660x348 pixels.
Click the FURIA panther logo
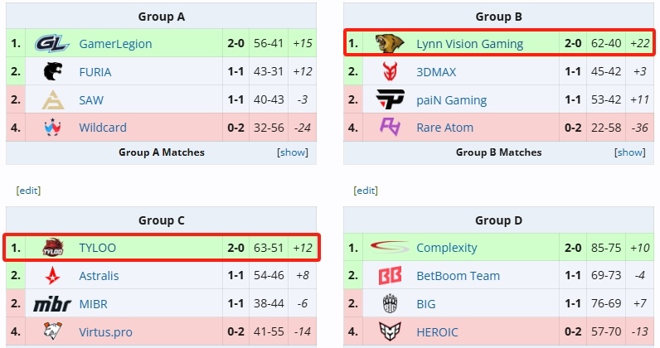53,71
